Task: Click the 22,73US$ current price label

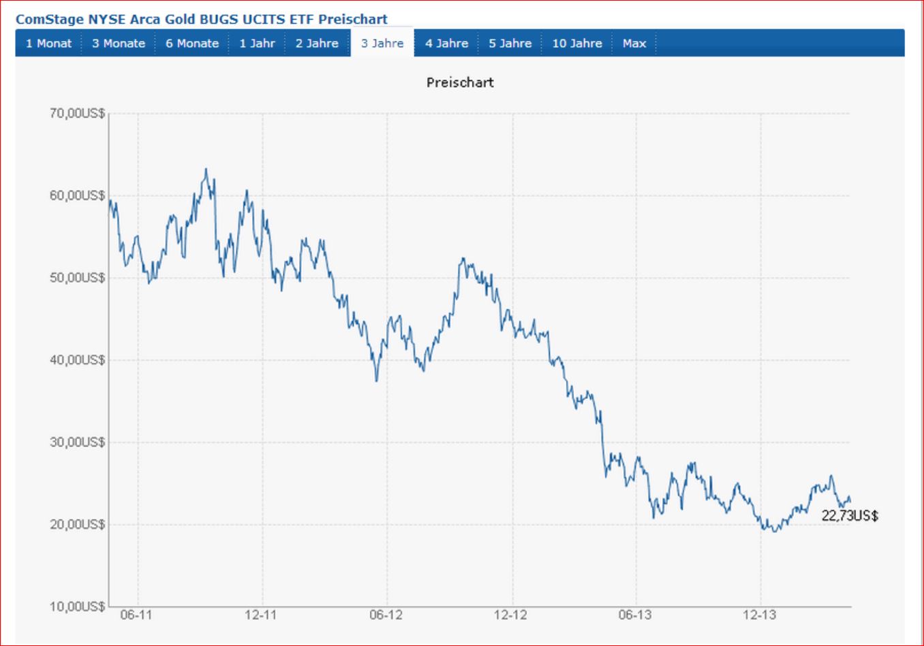Action: tap(850, 515)
